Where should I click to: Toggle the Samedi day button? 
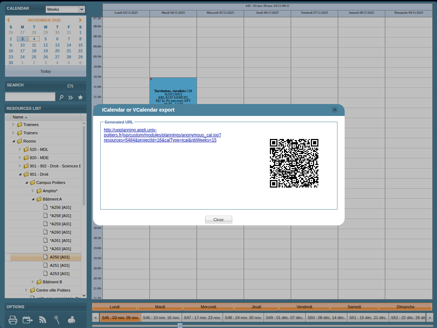click(x=354, y=307)
